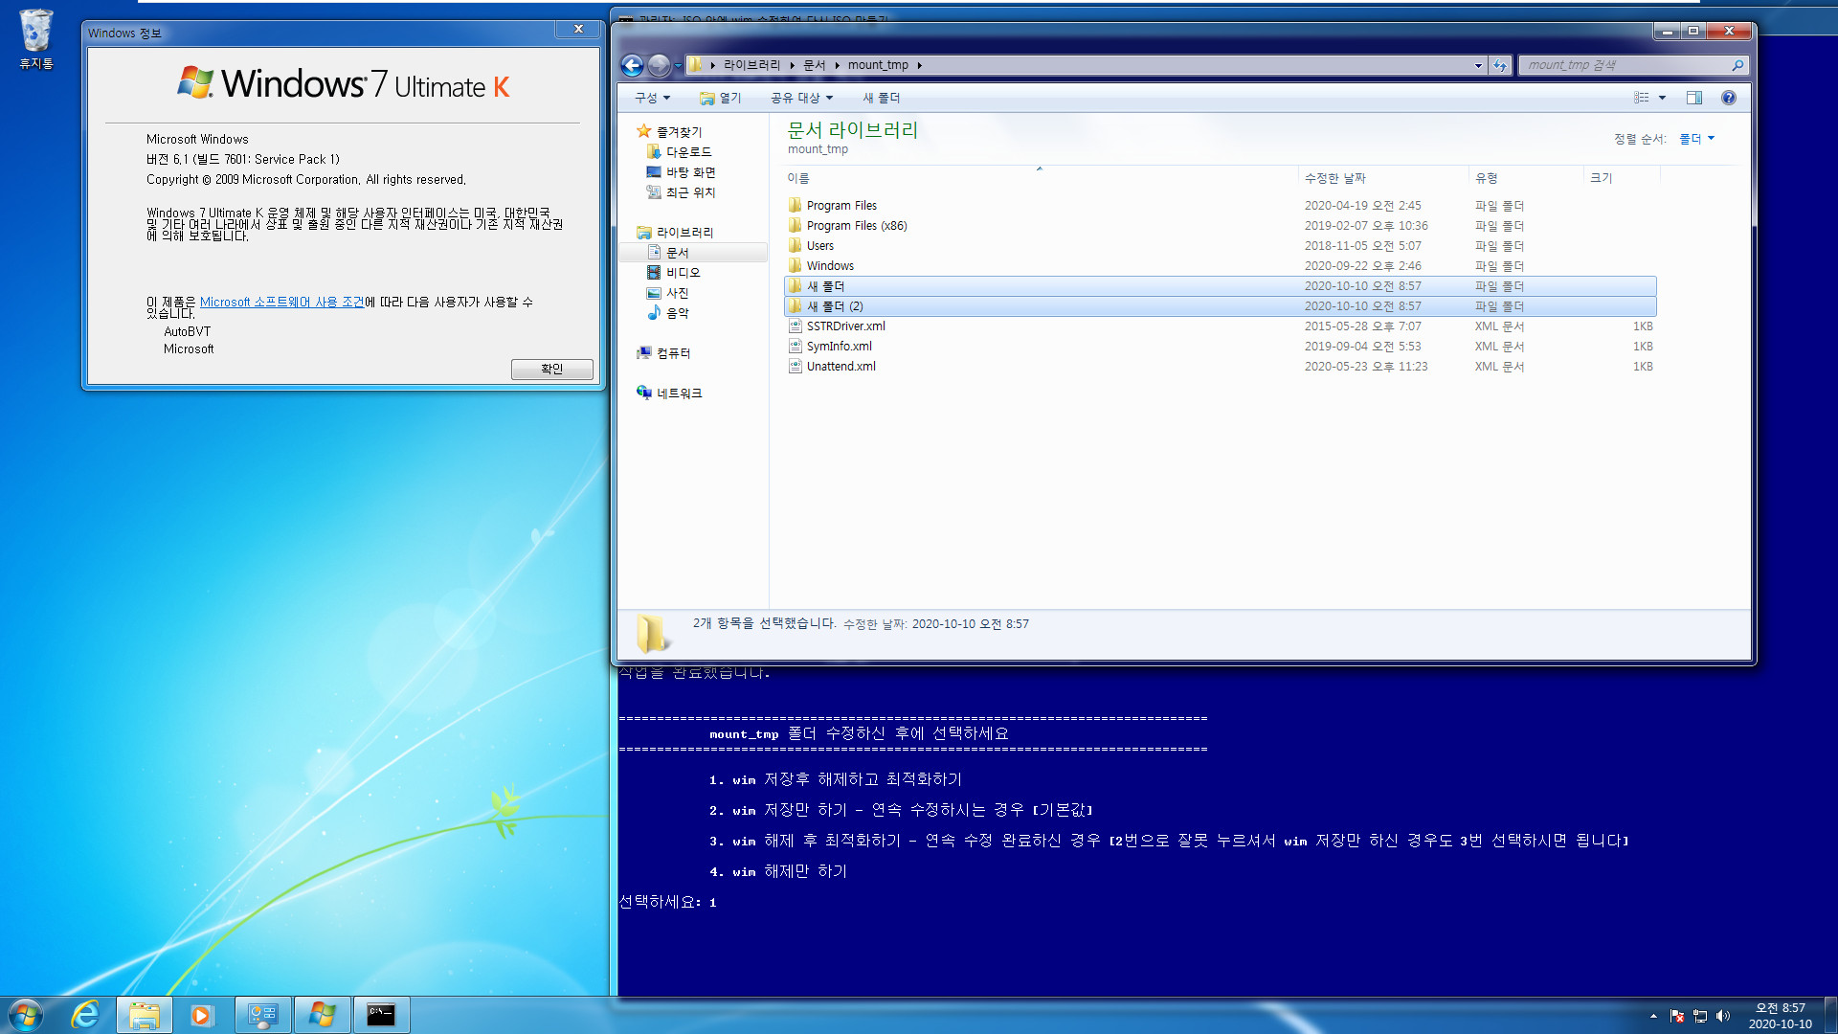Select the Program Files (x86) folder

pyautogui.click(x=1220, y=226)
